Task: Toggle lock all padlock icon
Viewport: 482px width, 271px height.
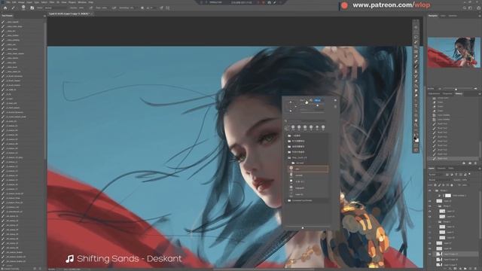Action: pyautogui.click(x=452, y=185)
